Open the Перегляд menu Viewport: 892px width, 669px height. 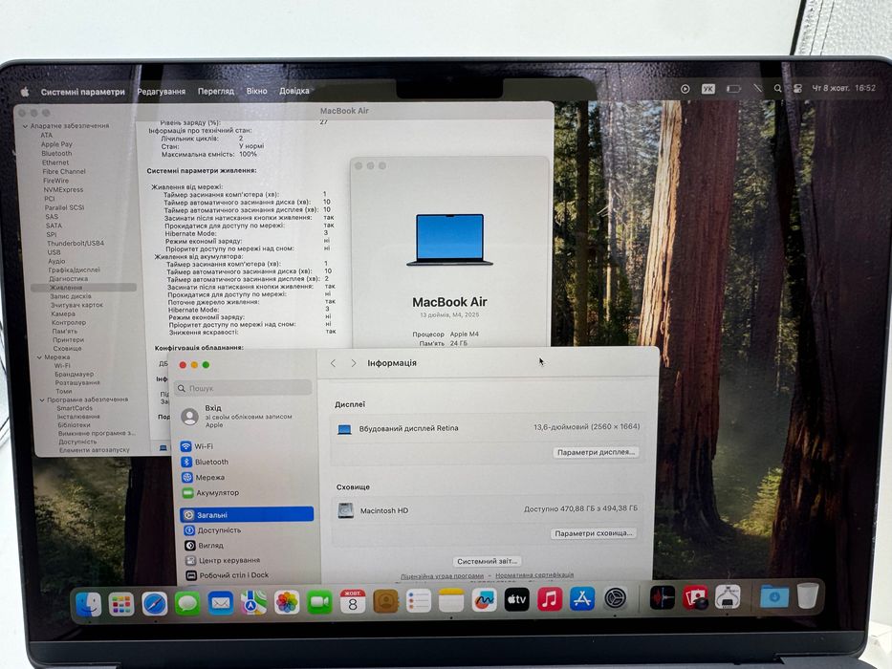coord(216,91)
